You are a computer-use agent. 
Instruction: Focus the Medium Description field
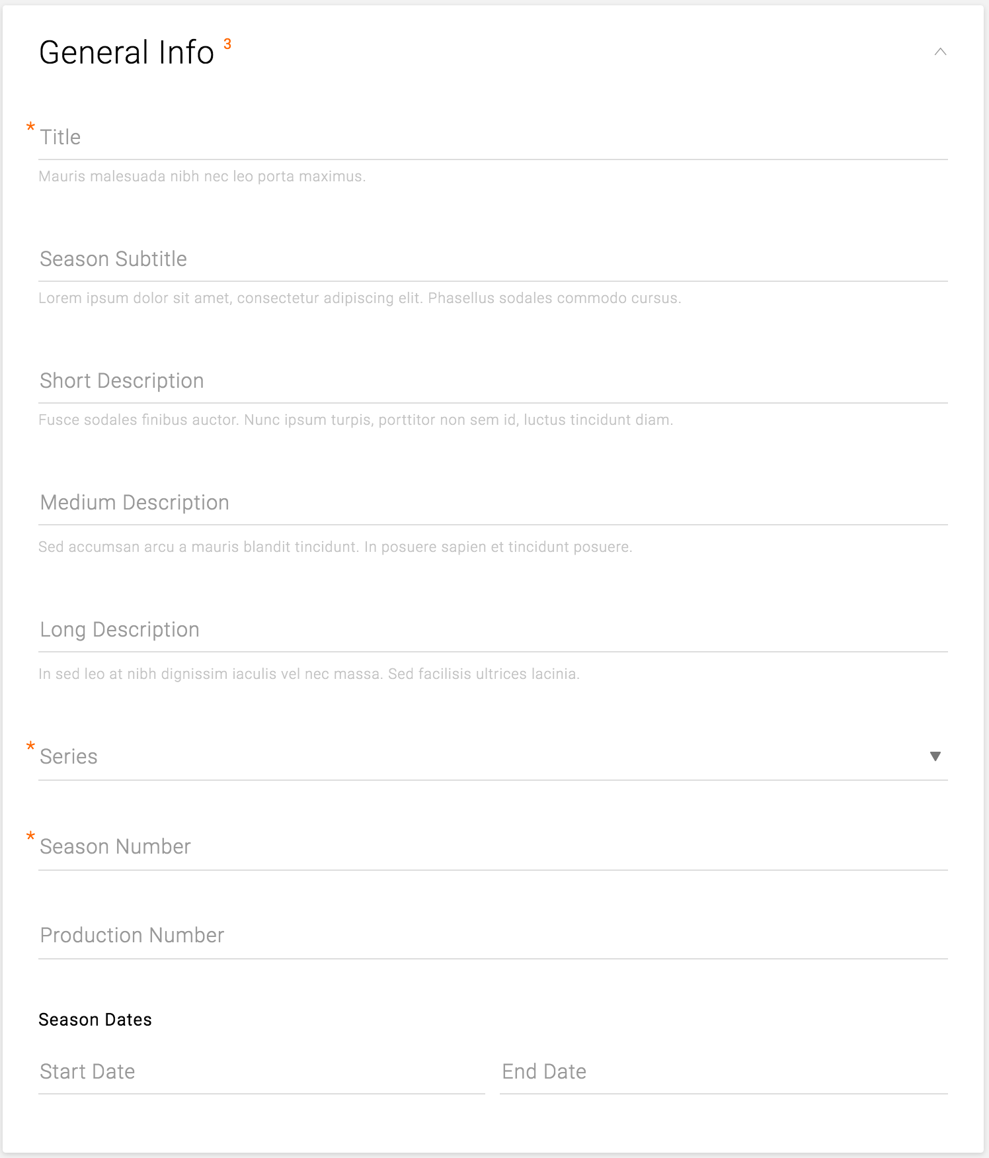pos(493,503)
